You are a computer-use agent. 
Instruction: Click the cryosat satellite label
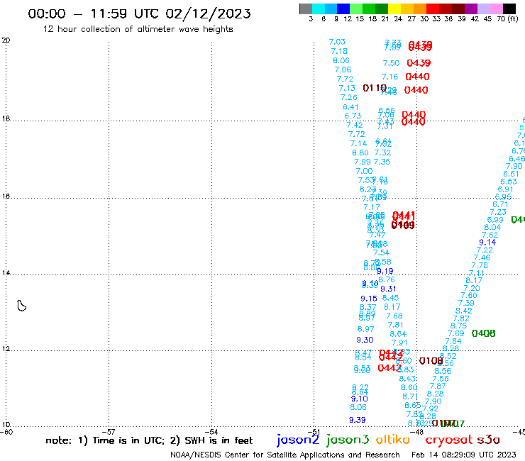click(x=449, y=440)
